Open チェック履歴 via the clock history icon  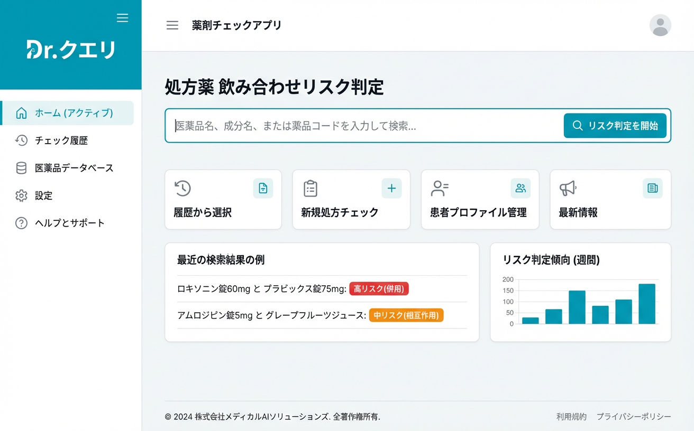tap(21, 140)
